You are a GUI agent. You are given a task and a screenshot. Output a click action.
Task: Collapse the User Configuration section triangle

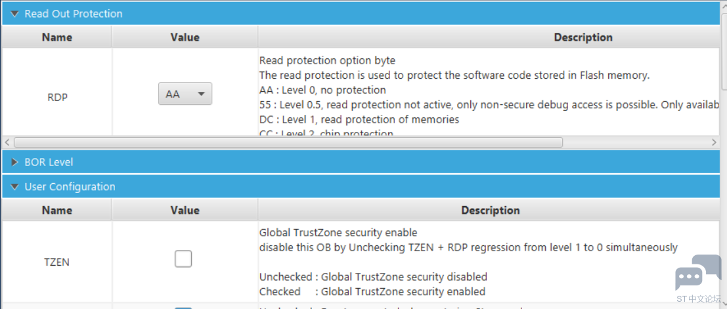pos(15,187)
